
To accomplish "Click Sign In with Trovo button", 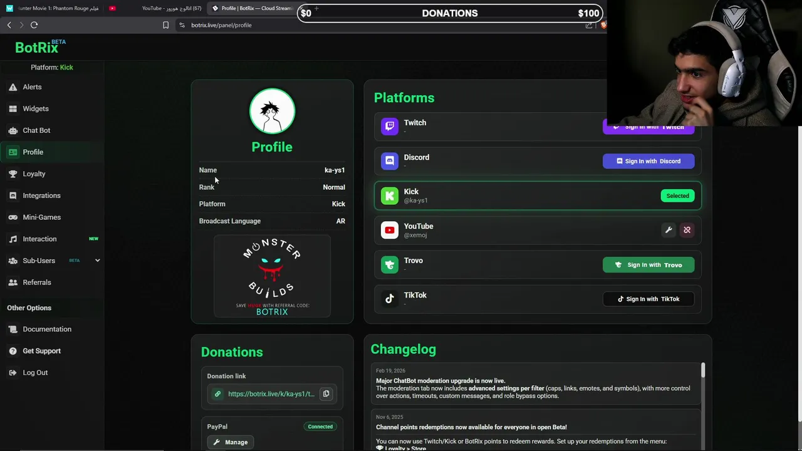I will coord(648,265).
